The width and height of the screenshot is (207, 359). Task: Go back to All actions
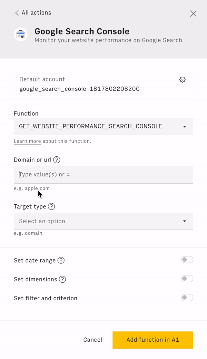click(x=36, y=13)
